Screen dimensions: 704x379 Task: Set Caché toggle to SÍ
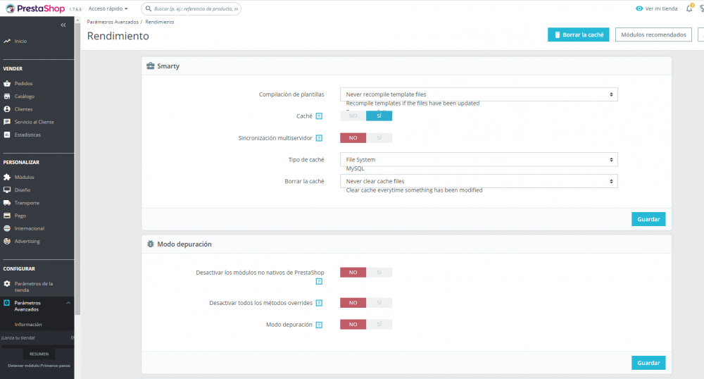379,116
